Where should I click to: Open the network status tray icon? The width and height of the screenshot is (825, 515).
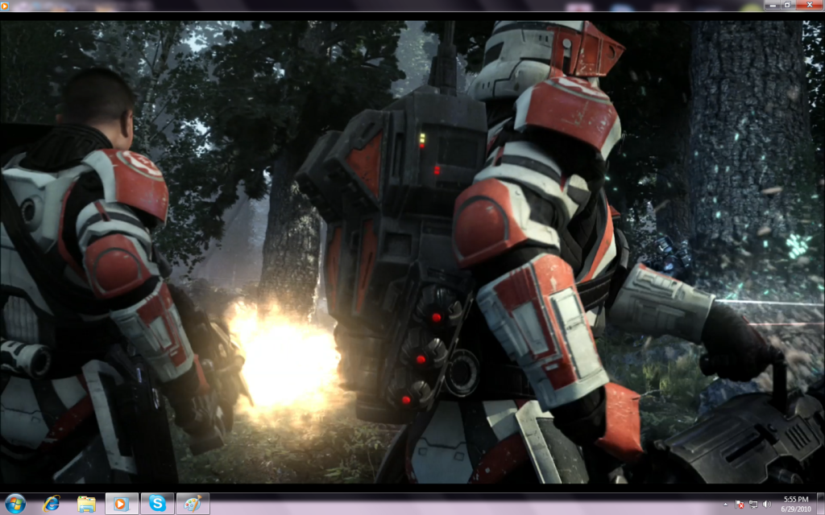753,505
